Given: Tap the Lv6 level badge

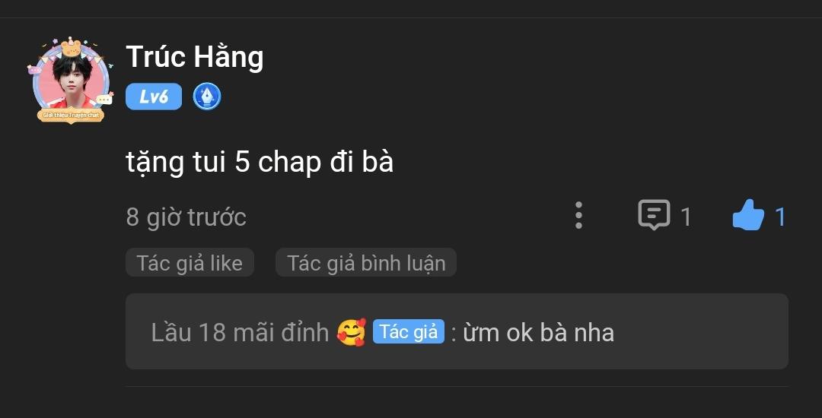Looking at the screenshot, I should 154,97.
